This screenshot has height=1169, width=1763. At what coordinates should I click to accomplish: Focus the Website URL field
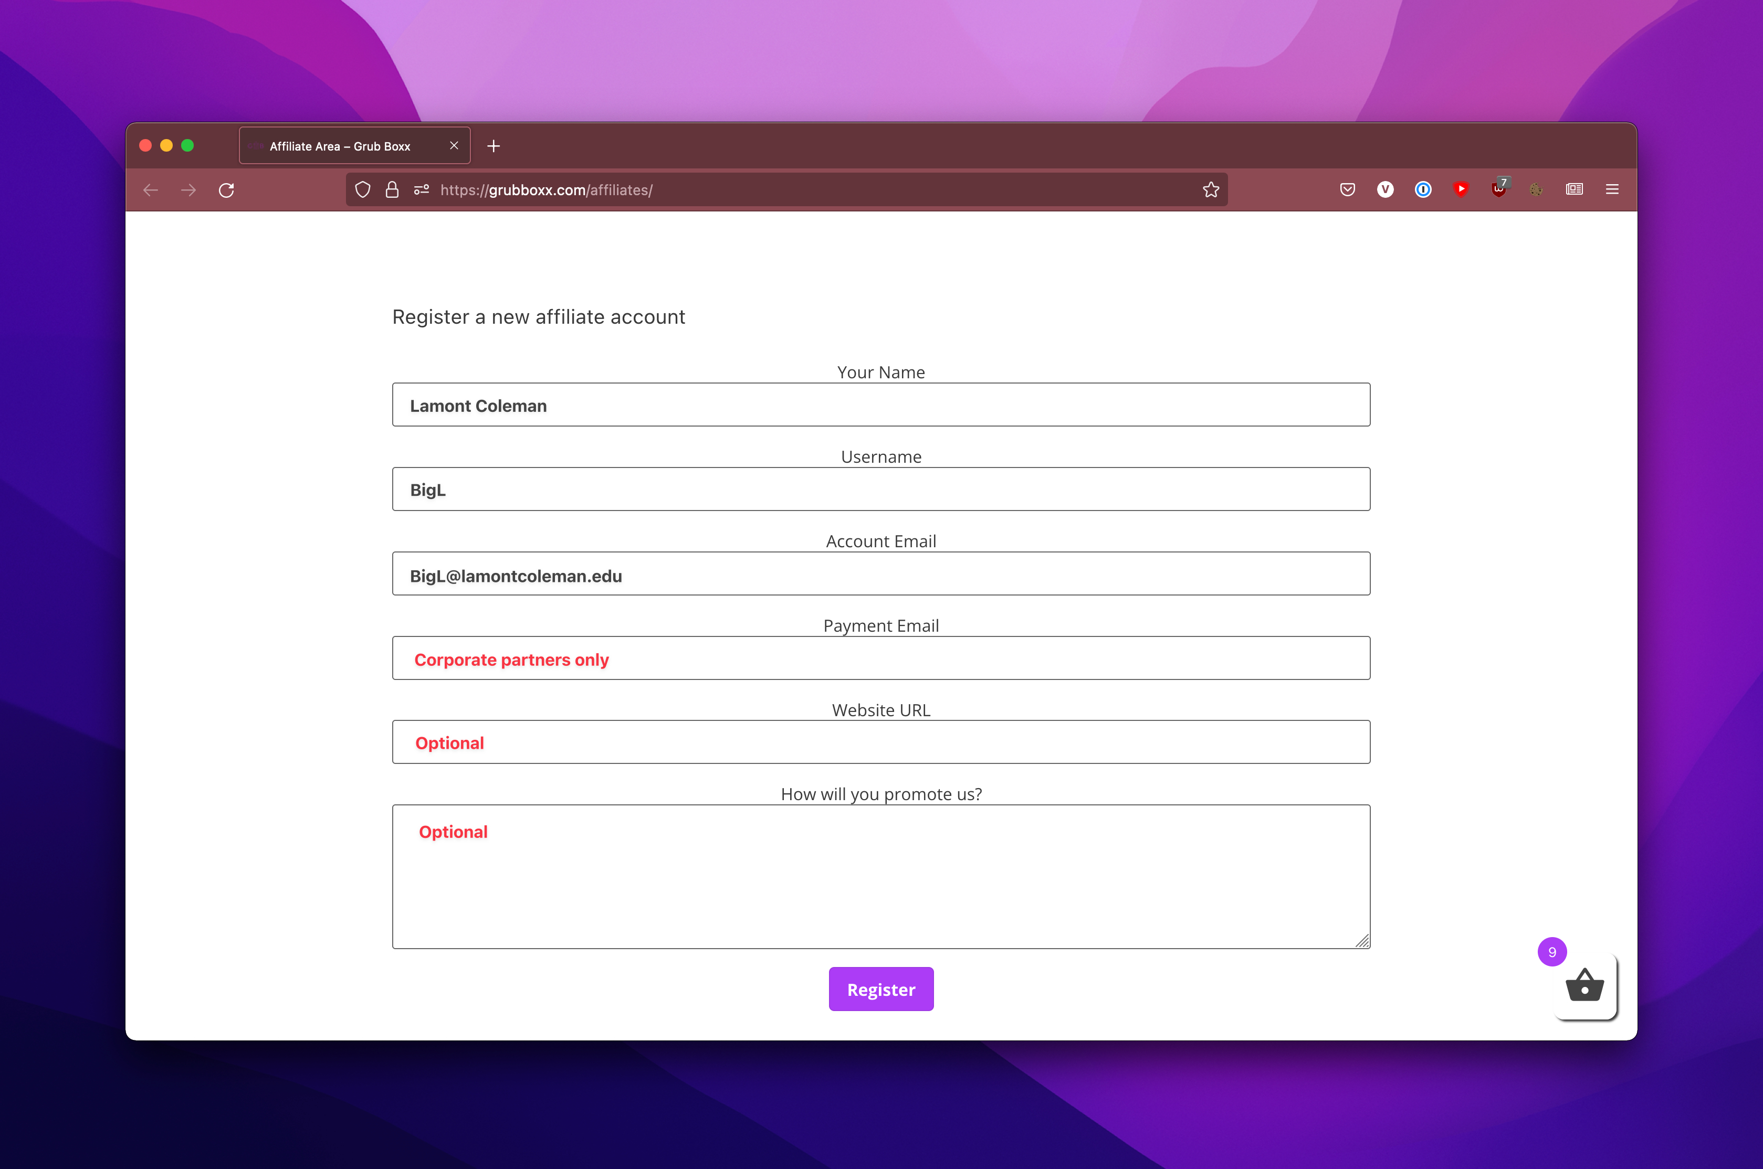coord(881,742)
